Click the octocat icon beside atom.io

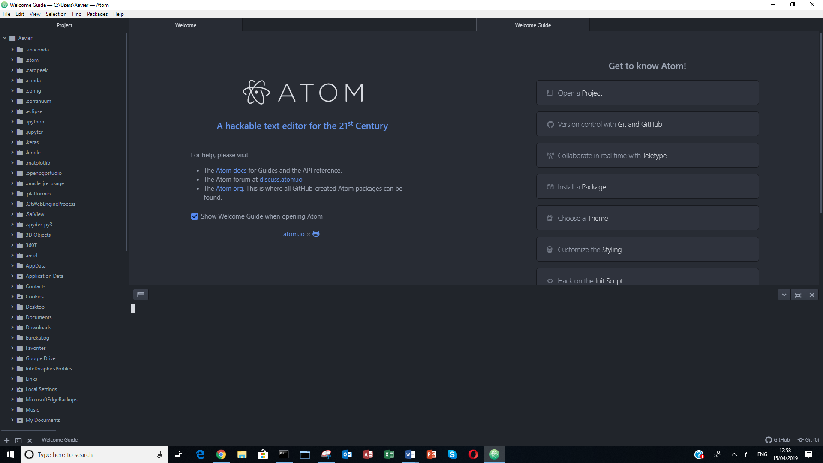[x=316, y=234]
